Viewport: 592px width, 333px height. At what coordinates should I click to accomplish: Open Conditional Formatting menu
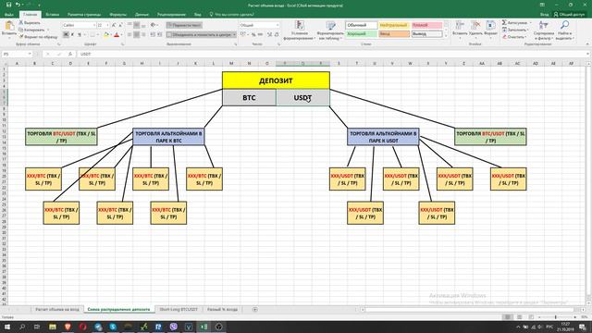click(x=299, y=31)
